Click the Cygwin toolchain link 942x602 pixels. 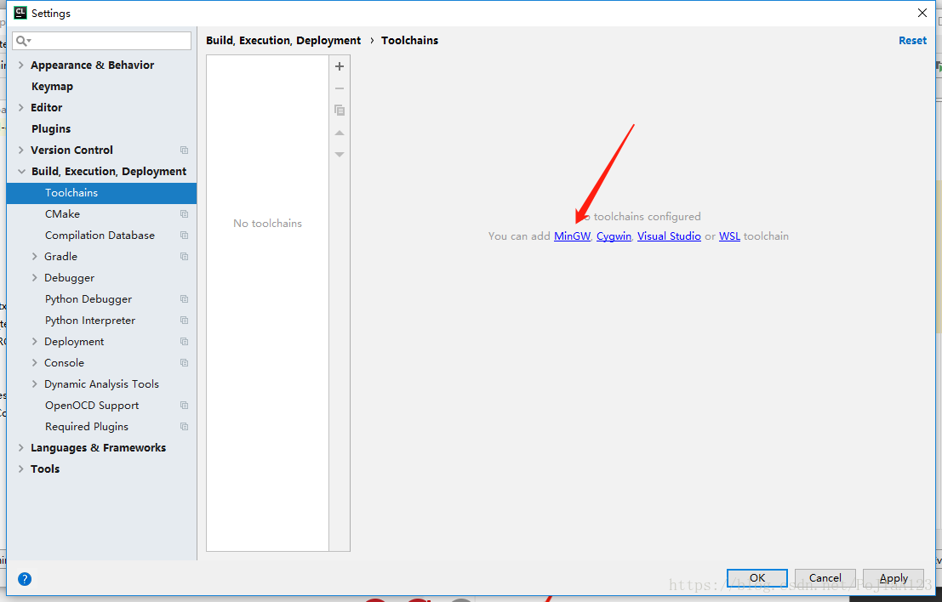click(x=614, y=236)
